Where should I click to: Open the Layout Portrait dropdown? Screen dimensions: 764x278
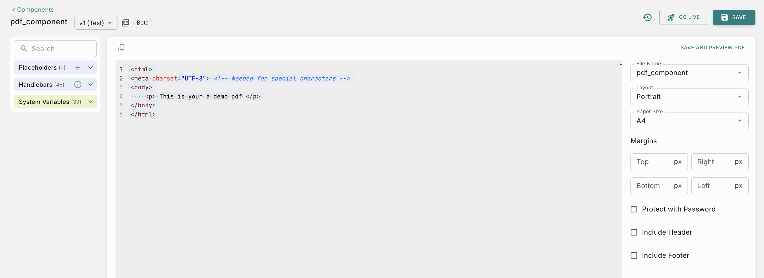pos(689,97)
